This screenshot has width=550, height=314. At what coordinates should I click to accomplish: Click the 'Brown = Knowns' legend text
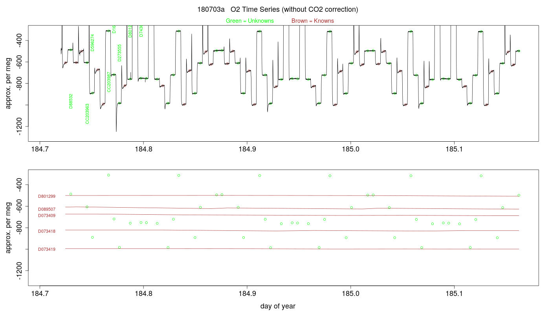coord(313,21)
